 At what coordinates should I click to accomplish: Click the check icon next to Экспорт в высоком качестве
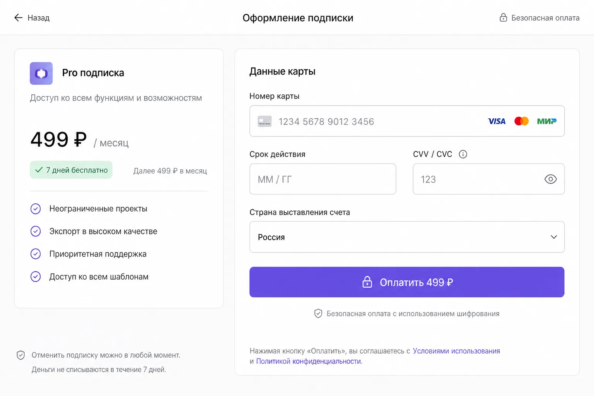[x=36, y=231]
